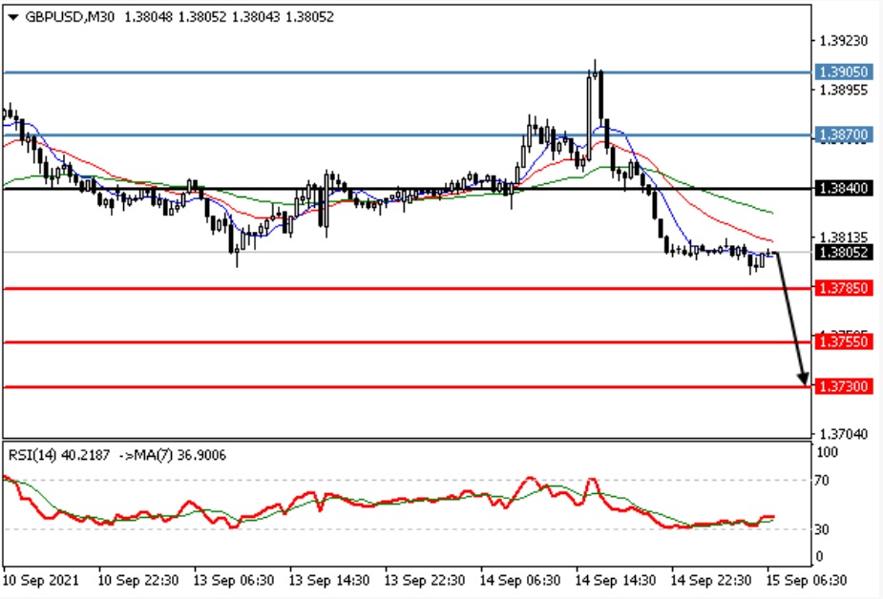Open the chart menu triangle beside GBPUSD,M30
The height and width of the screenshot is (599, 883).
point(13,17)
